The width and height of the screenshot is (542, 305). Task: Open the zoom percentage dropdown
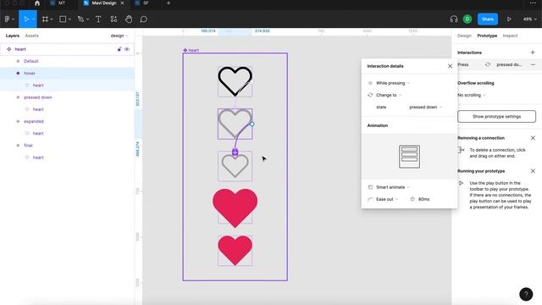(529, 19)
